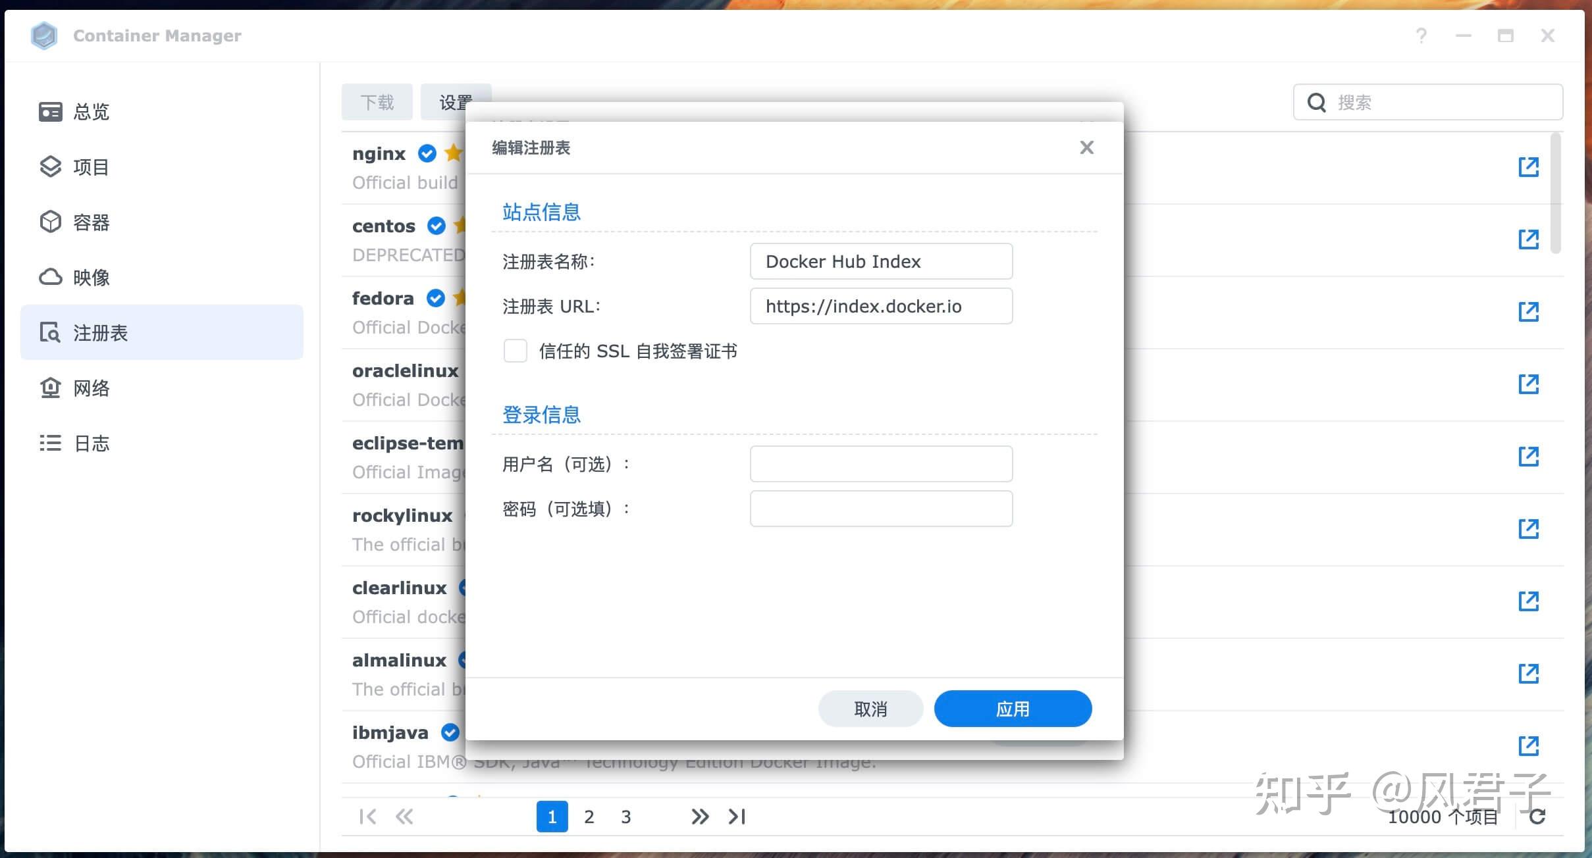
Task: Open the 网络 network section
Action: click(x=91, y=388)
